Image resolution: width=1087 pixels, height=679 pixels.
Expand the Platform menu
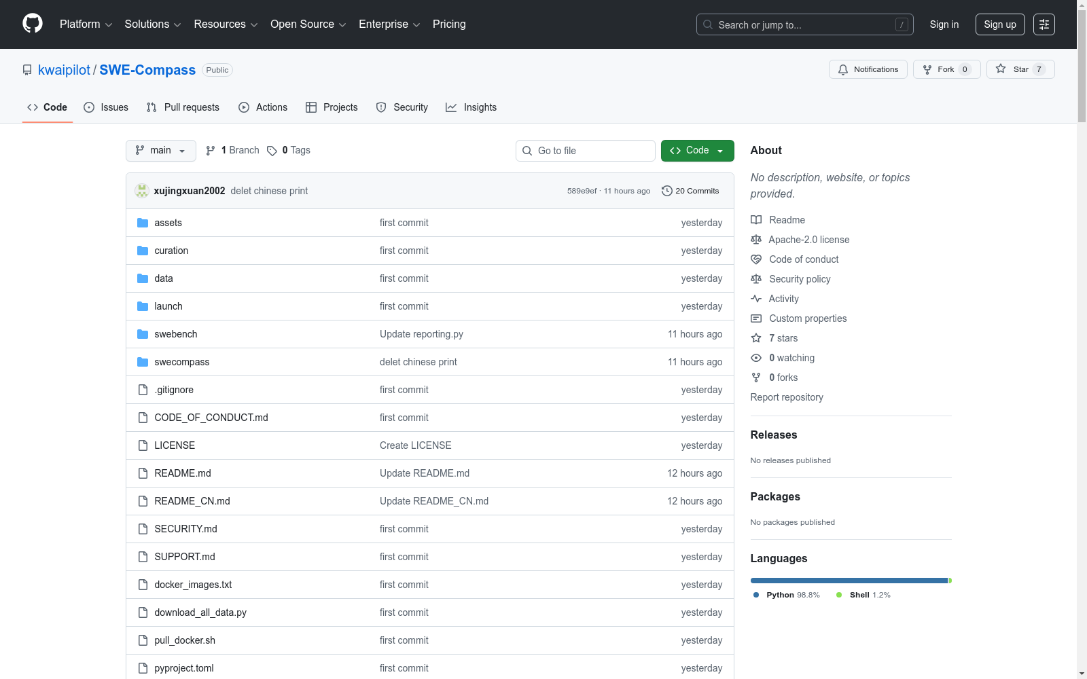pos(86,24)
